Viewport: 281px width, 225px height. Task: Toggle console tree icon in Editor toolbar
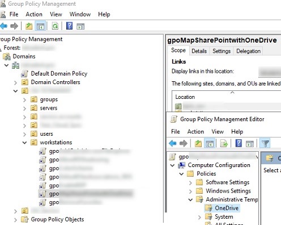coord(210,143)
